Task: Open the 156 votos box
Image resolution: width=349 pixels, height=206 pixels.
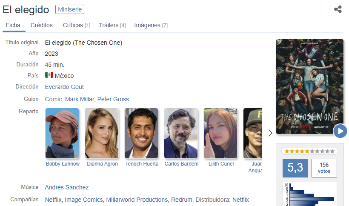Action: [324, 168]
